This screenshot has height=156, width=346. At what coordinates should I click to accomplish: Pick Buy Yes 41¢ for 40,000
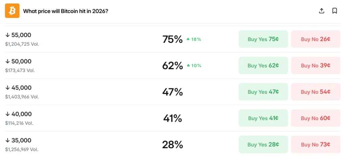[263, 118]
